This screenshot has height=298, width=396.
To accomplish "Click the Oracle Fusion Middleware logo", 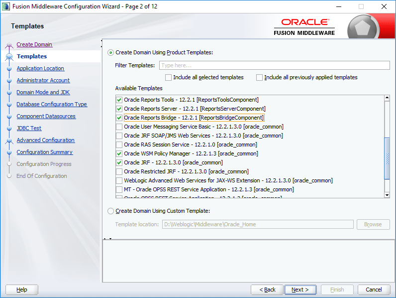I will pyautogui.click(x=304, y=27).
